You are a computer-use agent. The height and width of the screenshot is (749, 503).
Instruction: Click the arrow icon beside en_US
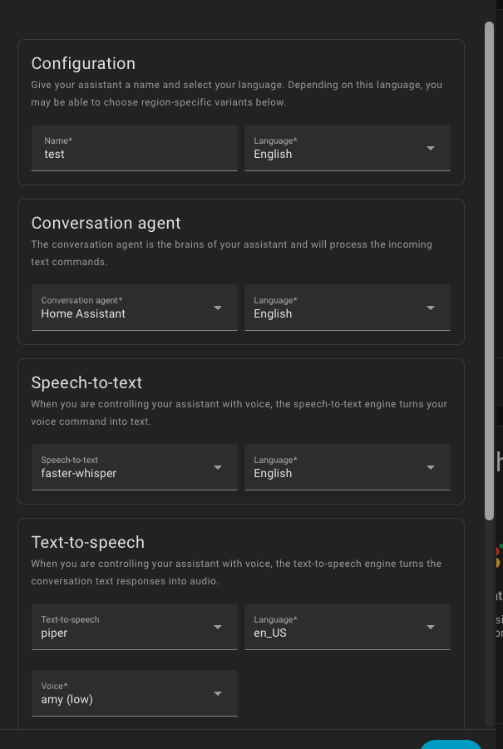(431, 627)
